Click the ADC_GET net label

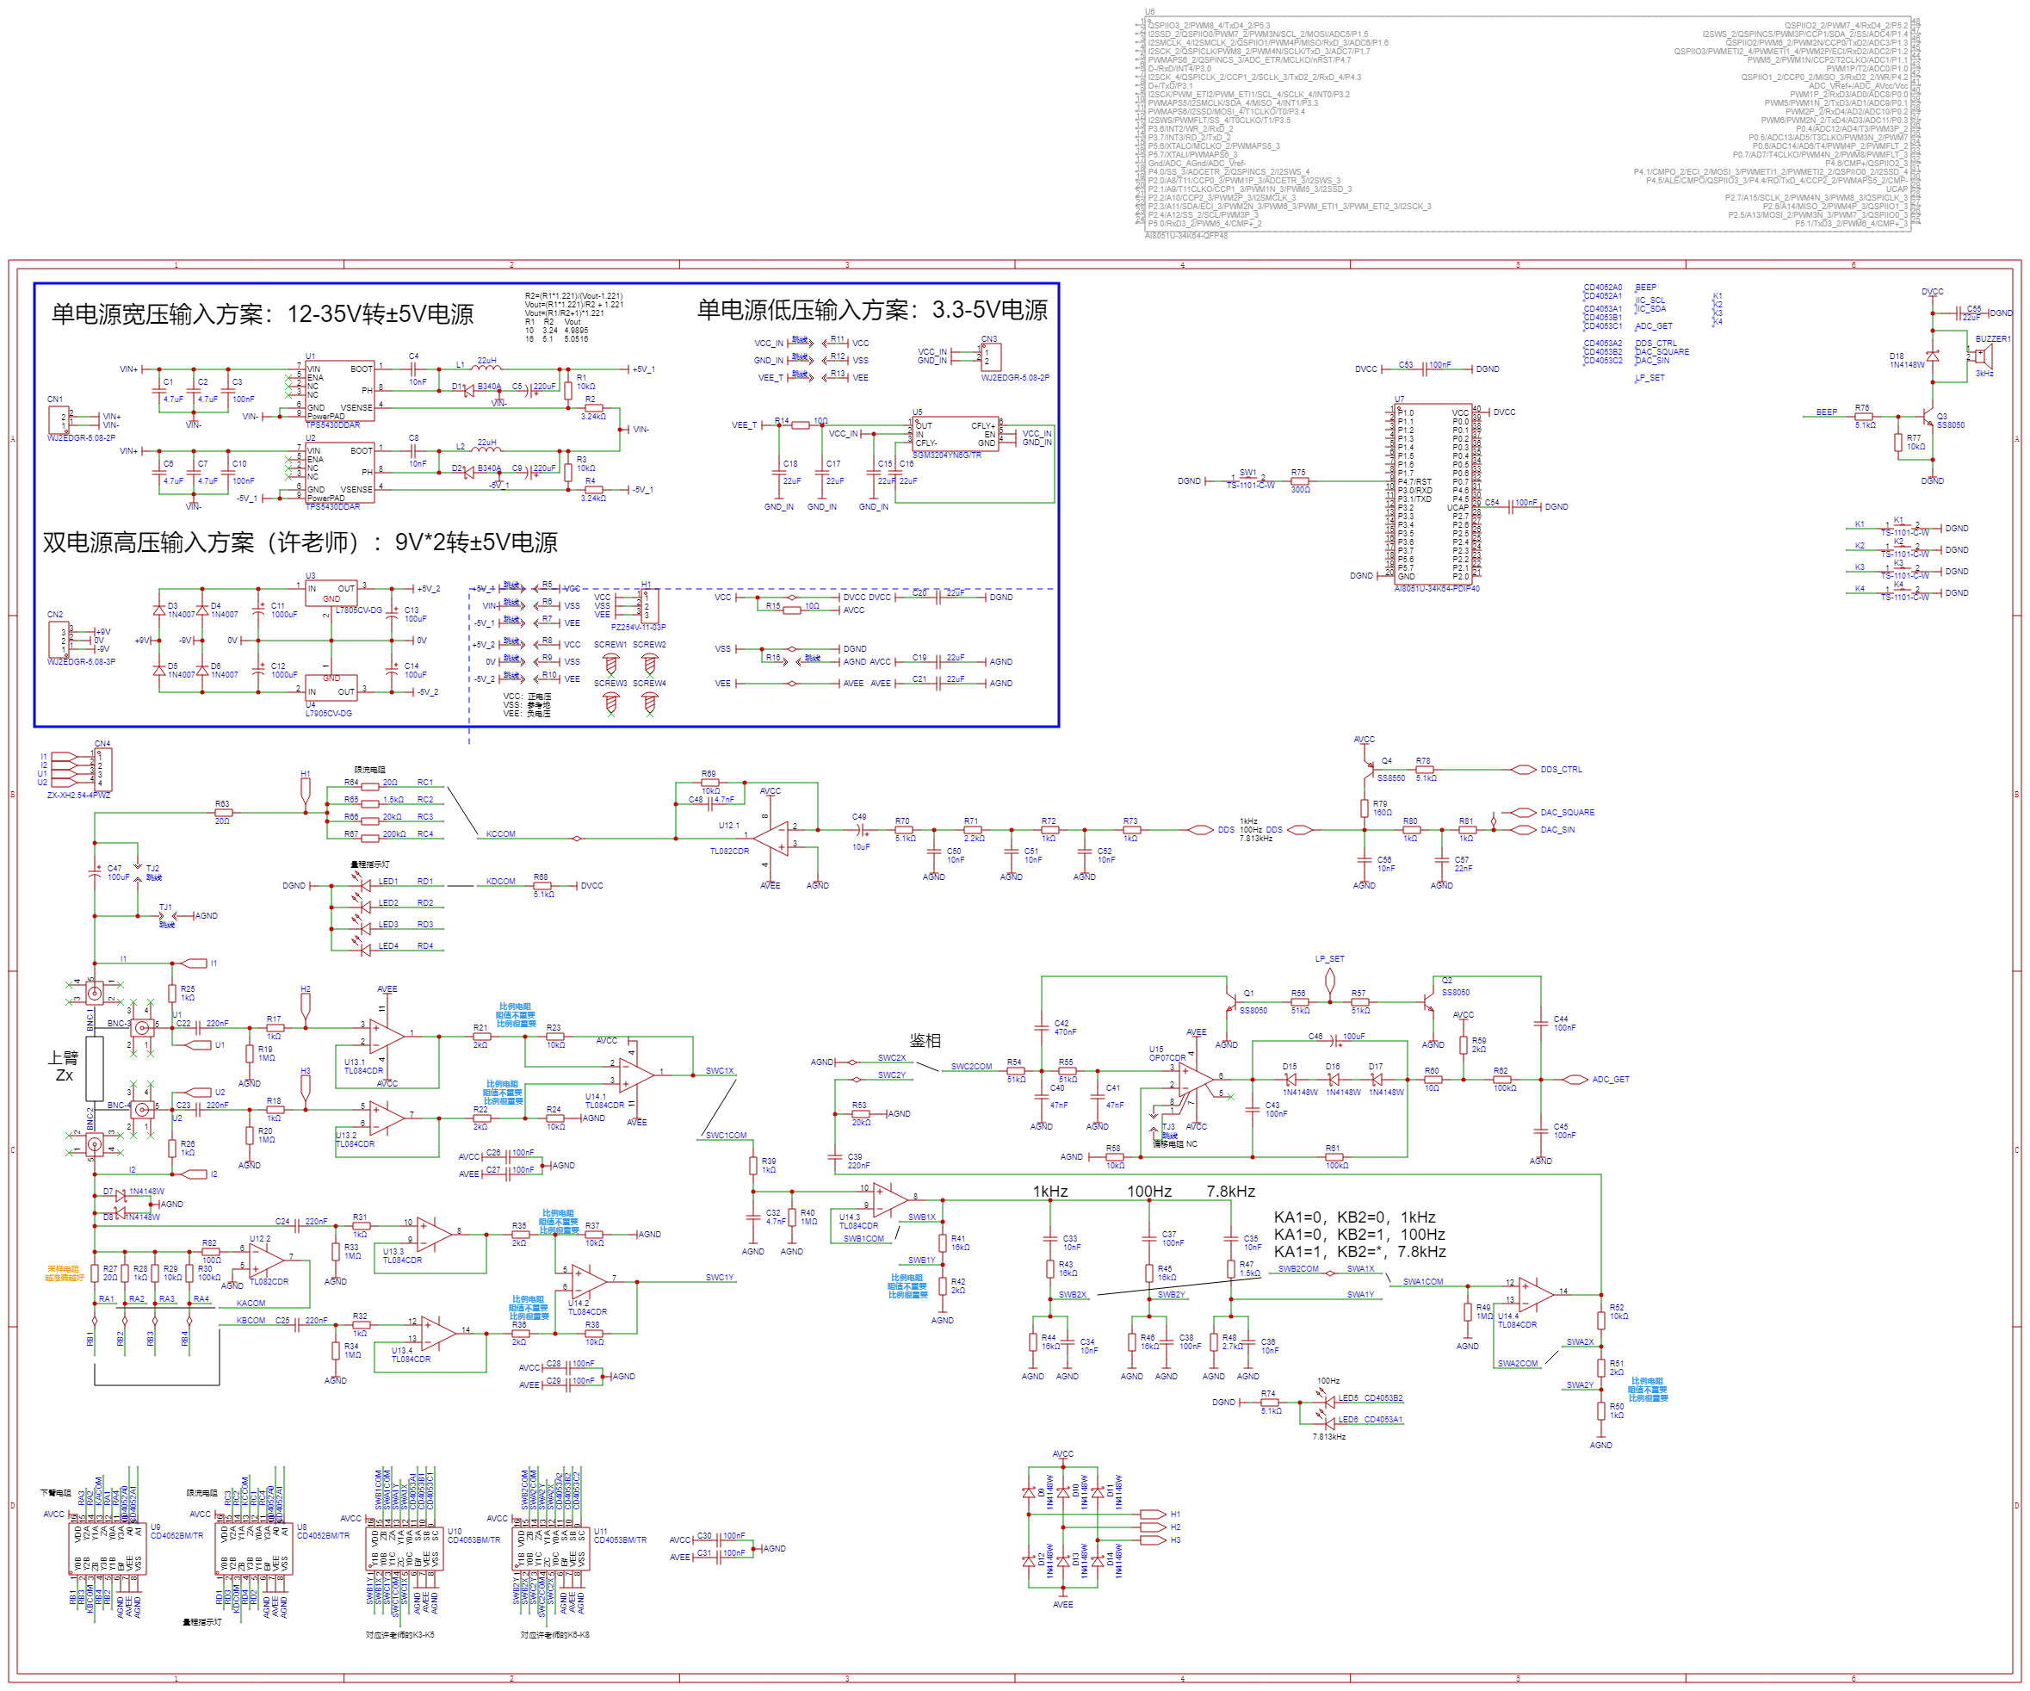(x=1610, y=1079)
